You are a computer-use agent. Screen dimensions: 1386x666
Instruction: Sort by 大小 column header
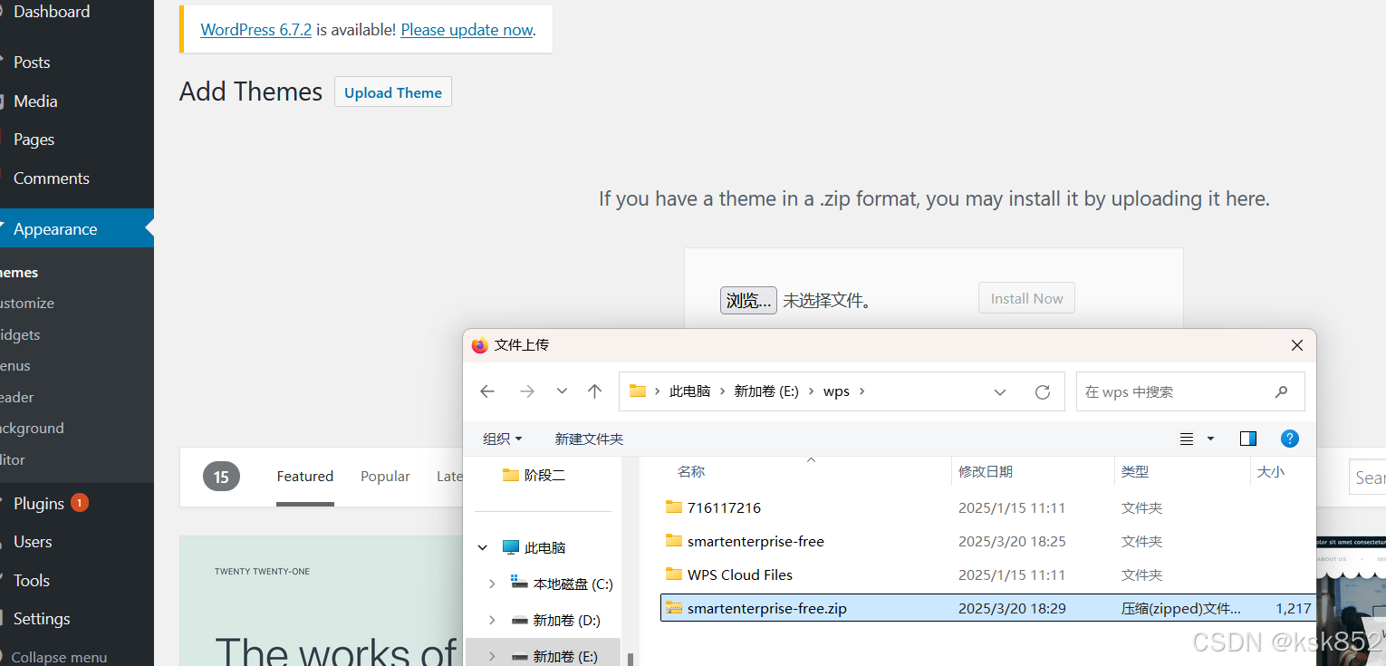tap(1271, 471)
